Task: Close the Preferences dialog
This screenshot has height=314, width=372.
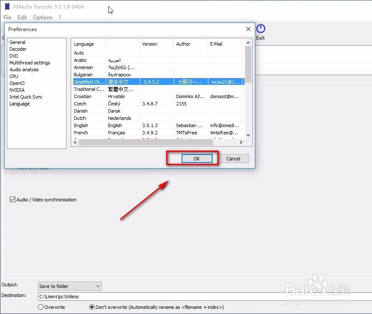Action: [x=248, y=29]
